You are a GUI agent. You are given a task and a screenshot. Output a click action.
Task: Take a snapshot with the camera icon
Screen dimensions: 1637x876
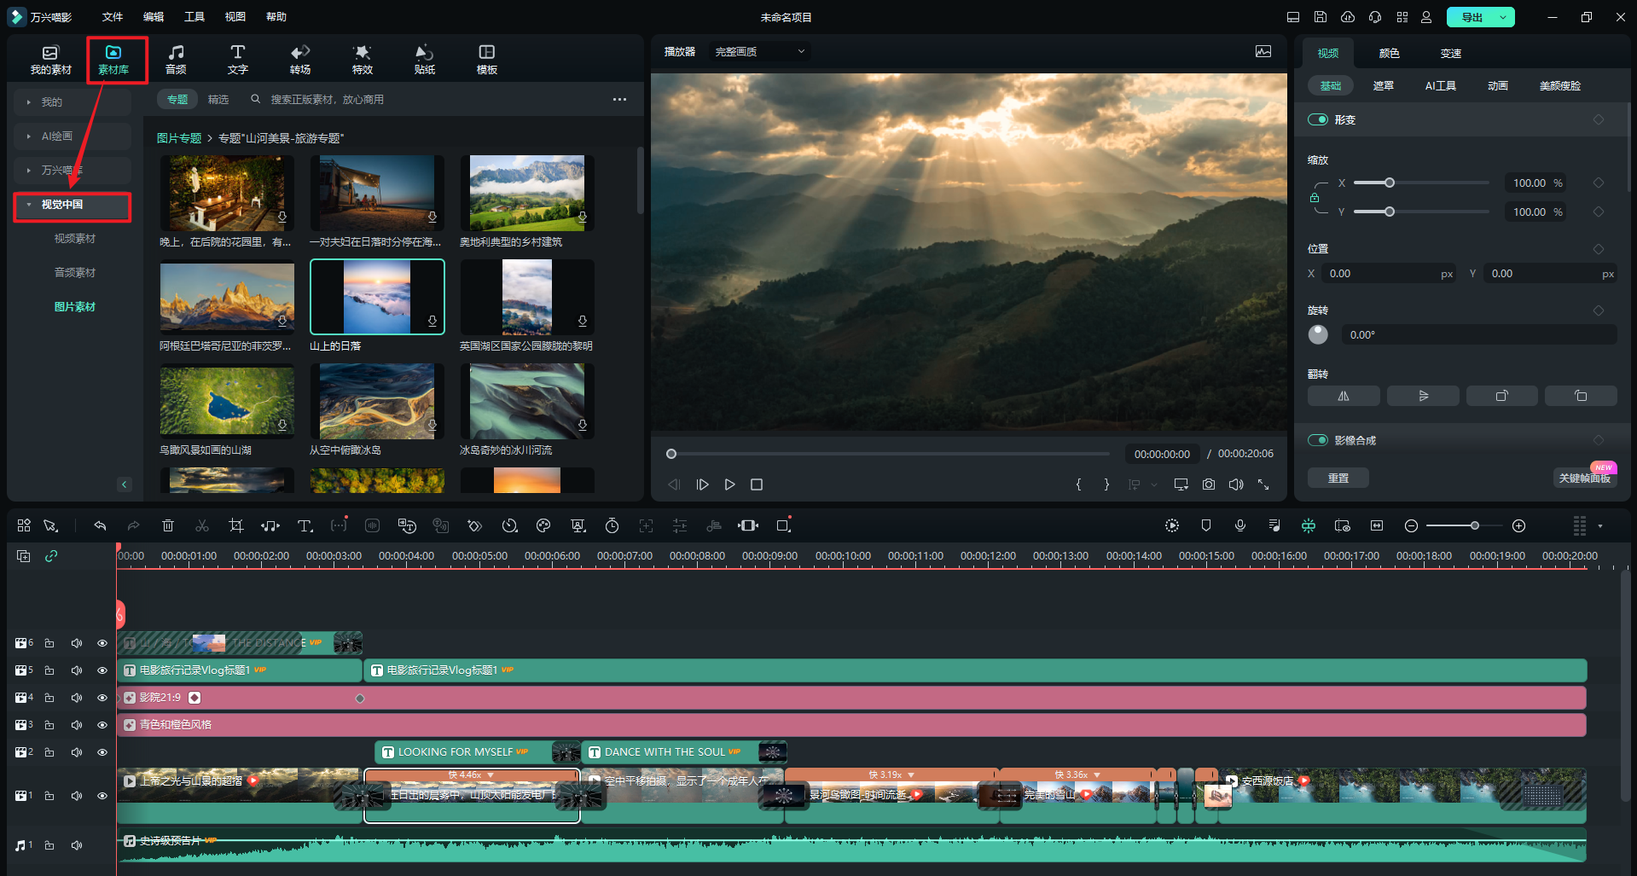coord(1209,484)
